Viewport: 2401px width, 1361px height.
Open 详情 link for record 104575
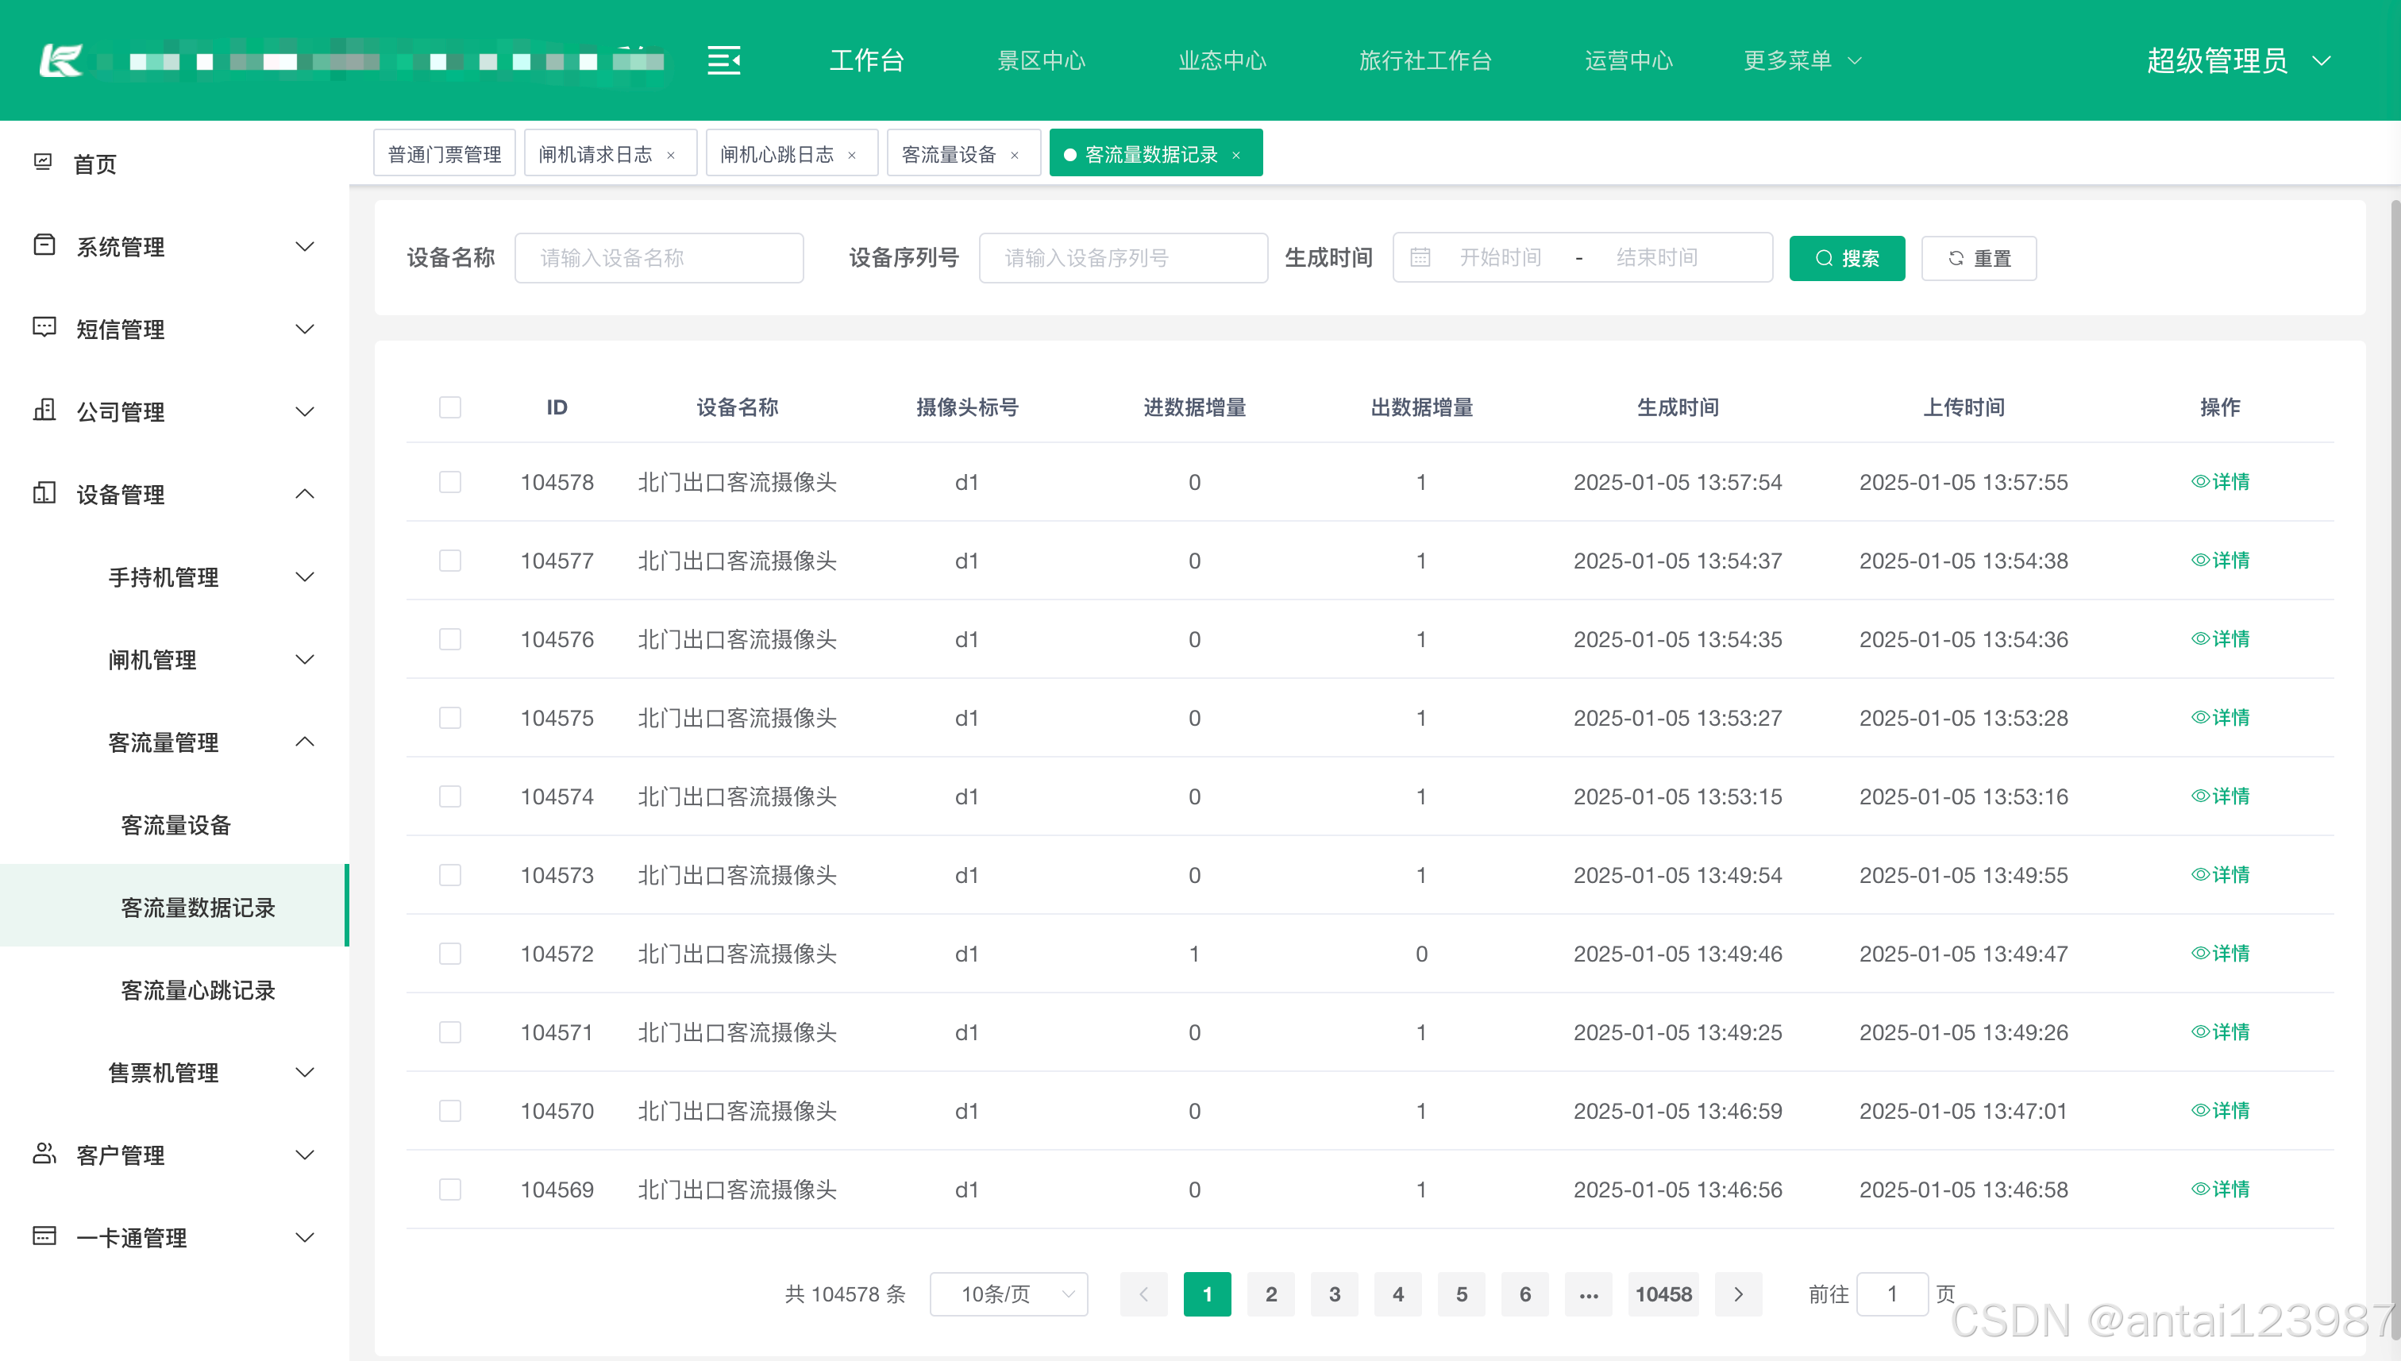click(2220, 718)
